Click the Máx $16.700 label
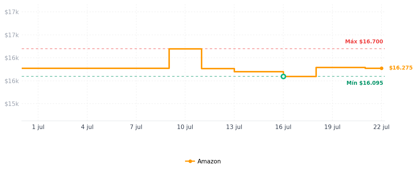417x171 pixels. [x=364, y=42]
